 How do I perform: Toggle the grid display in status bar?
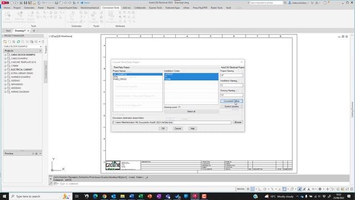[248, 189]
